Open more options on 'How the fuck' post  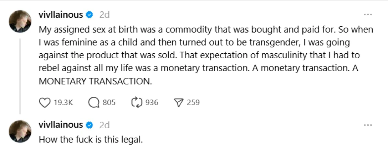[x=367, y=125]
